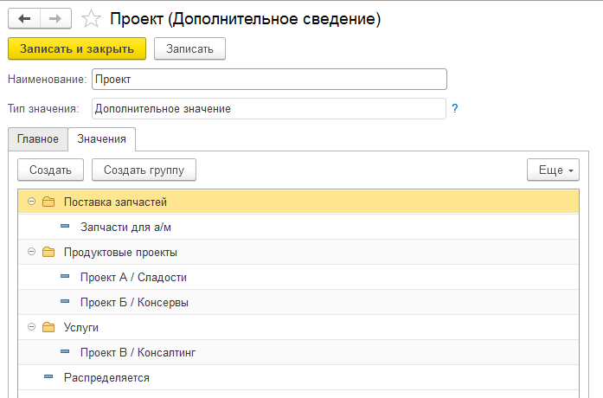Collapse the Услуги group

[x=31, y=327]
